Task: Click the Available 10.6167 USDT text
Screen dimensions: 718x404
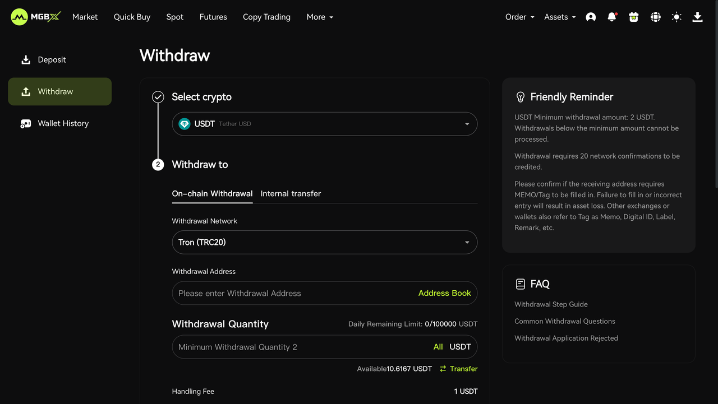Action: point(394,369)
